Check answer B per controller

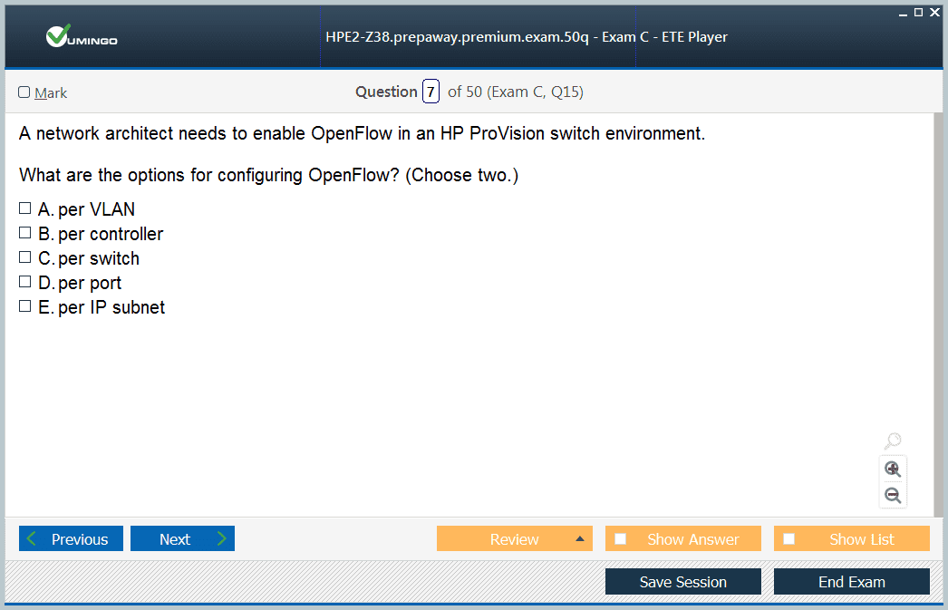24,233
